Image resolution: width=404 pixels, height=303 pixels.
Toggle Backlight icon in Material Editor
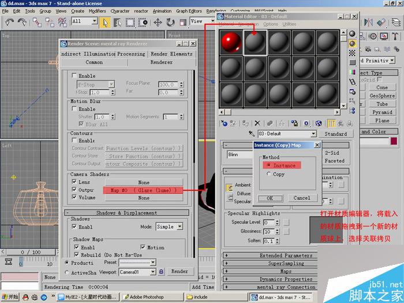point(352,43)
